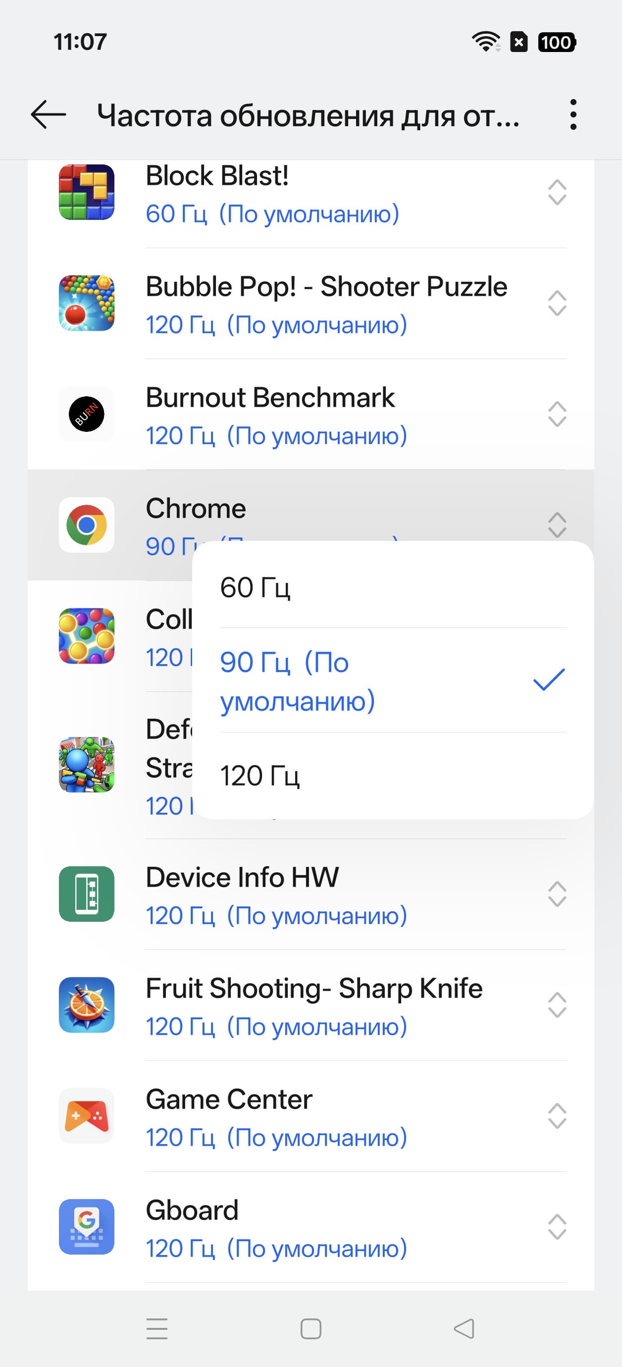Tap the Game Center app icon
622x1367 pixels.
87,1115
